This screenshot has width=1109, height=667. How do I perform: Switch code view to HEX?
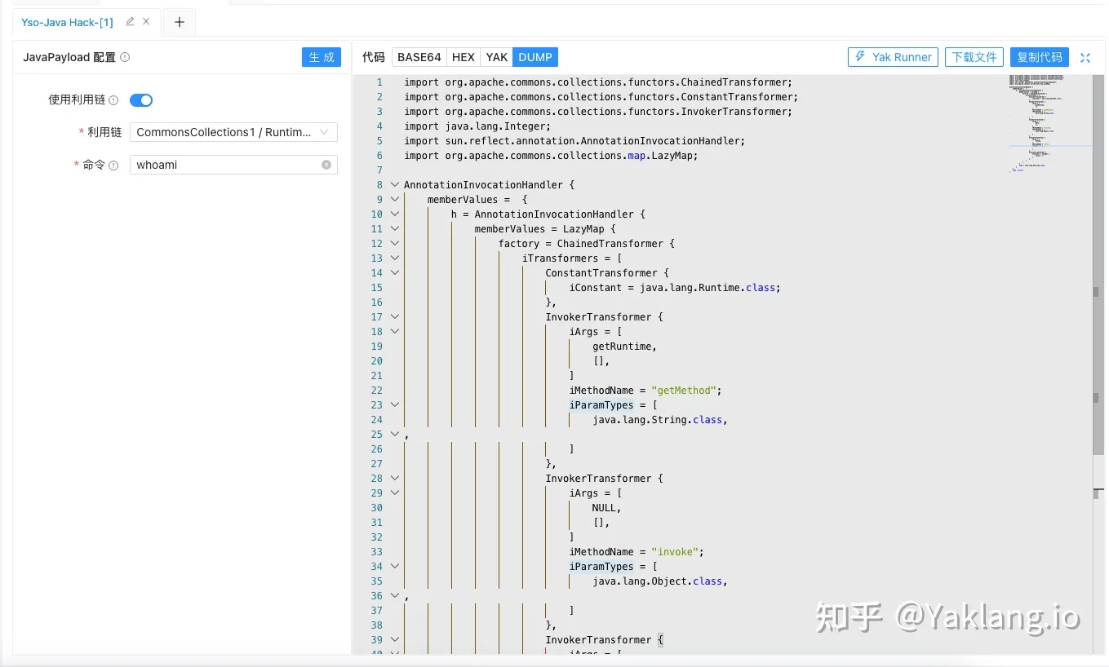click(464, 57)
